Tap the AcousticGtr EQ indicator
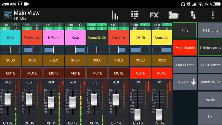 [x=92, y=28]
